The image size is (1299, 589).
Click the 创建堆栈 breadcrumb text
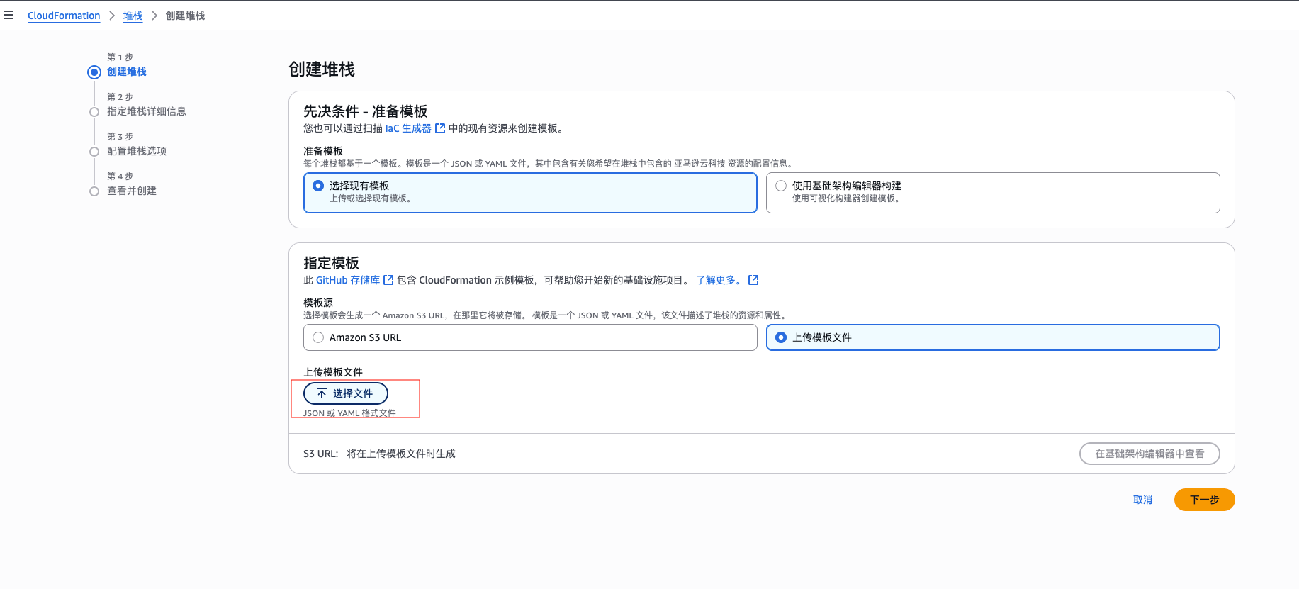(x=185, y=16)
